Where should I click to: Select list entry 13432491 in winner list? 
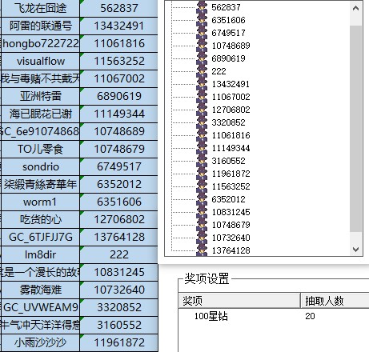(231, 84)
